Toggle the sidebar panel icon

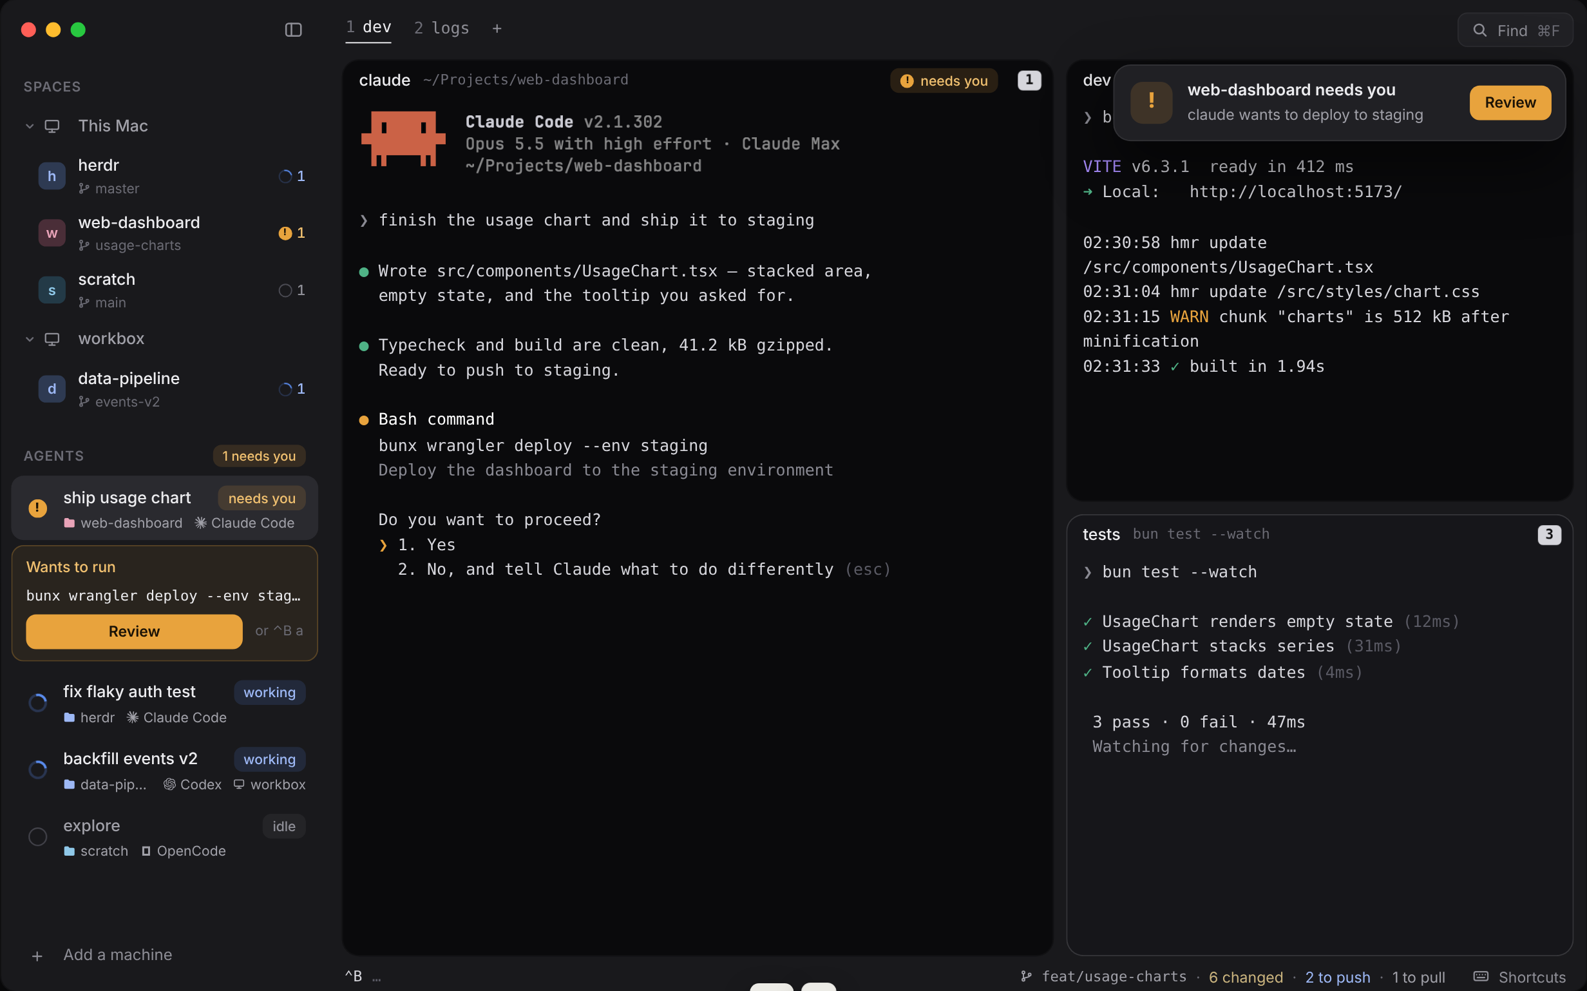pyautogui.click(x=294, y=30)
